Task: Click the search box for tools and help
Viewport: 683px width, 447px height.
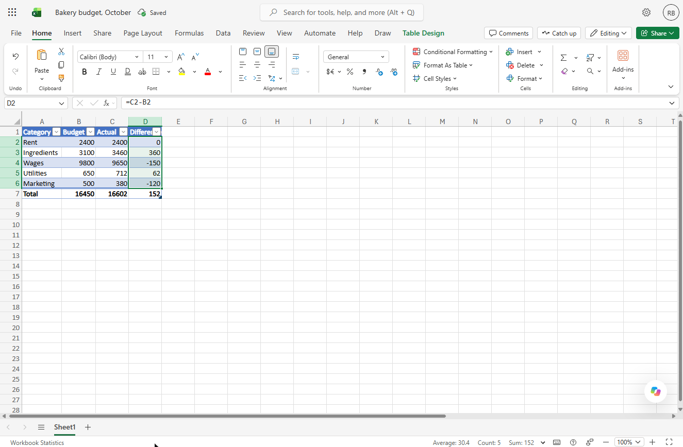Action: click(342, 12)
